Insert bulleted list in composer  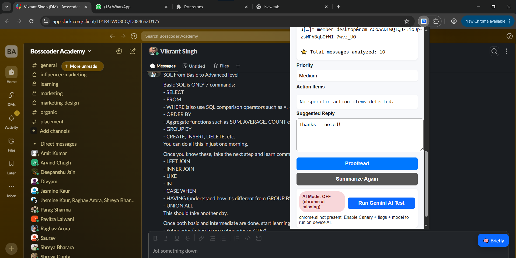[223, 238]
